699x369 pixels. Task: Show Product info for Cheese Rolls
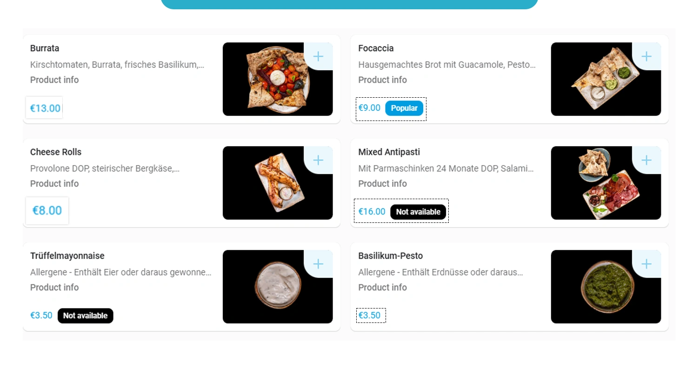[54, 184]
